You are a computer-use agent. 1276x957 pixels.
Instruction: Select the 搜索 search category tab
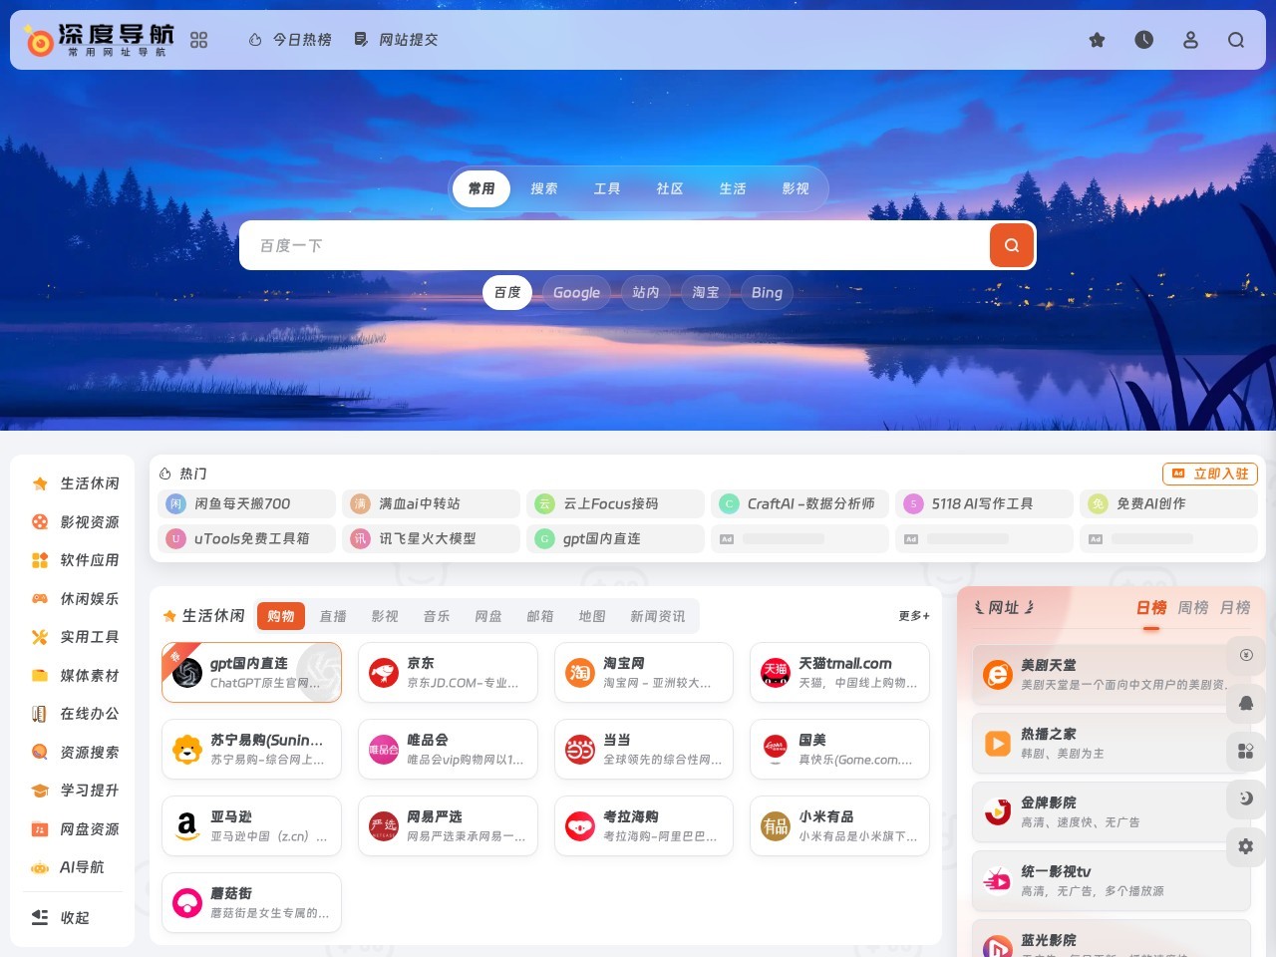click(544, 188)
